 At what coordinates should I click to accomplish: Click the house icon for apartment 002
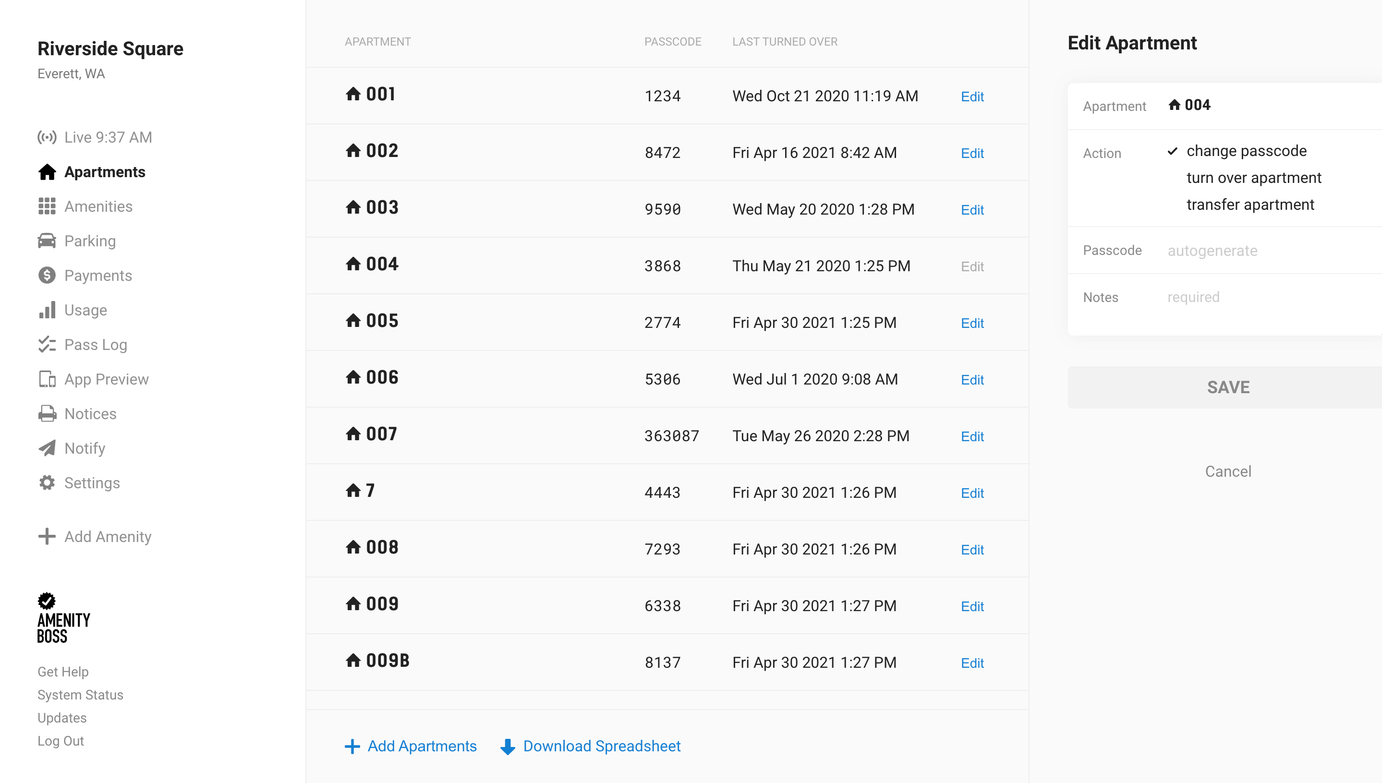click(x=353, y=151)
